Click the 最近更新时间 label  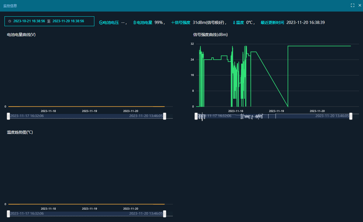click(x=272, y=23)
